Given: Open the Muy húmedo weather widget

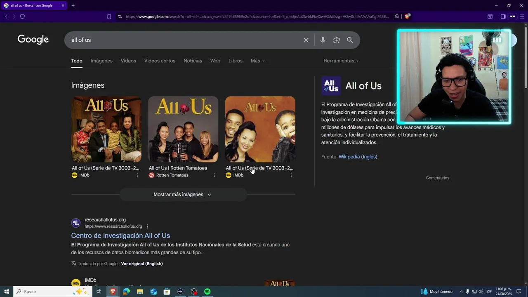Looking at the screenshot, I should [437, 292].
